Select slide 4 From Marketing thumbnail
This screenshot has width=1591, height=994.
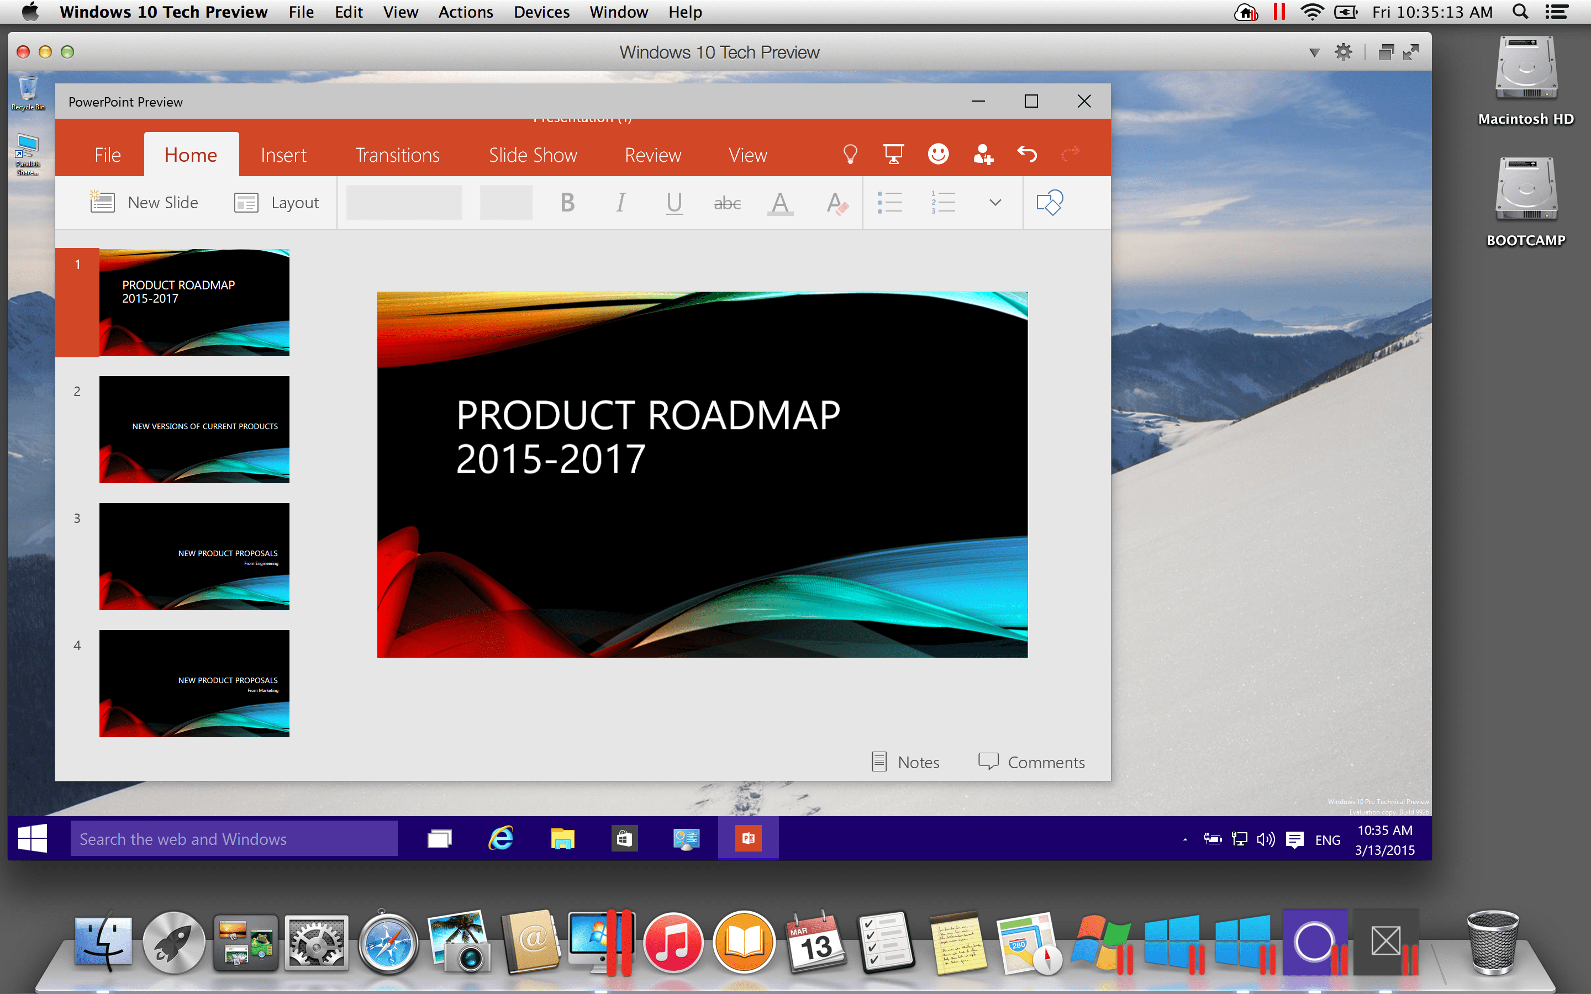pyautogui.click(x=194, y=683)
